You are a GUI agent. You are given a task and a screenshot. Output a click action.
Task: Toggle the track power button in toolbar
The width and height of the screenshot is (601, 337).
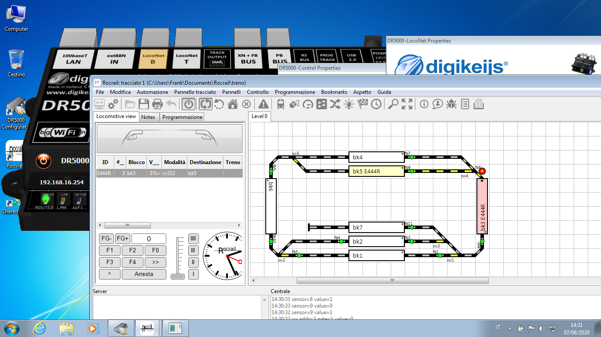pos(189,104)
